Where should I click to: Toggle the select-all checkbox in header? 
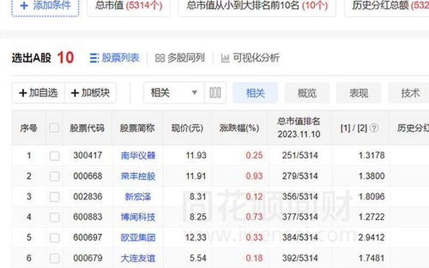coord(54,128)
